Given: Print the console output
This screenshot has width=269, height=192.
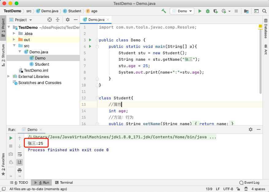Looking at the screenshot, I should point(20,170).
